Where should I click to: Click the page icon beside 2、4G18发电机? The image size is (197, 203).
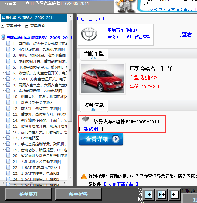8,49
